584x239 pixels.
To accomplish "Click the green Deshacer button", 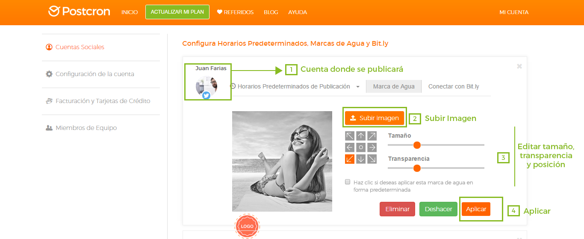I will pos(438,209).
